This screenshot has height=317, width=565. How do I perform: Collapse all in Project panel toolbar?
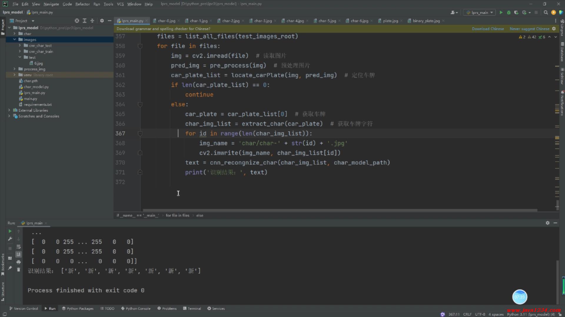[92, 21]
